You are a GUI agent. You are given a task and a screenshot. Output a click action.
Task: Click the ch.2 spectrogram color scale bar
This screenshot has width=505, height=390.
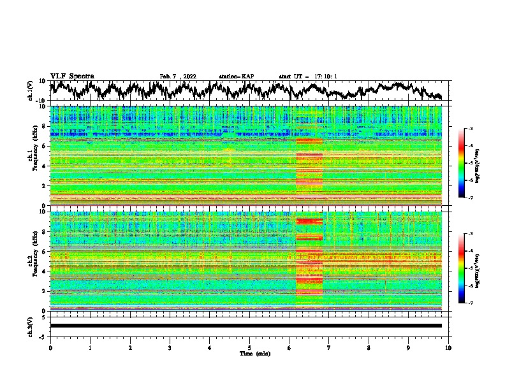(462, 268)
